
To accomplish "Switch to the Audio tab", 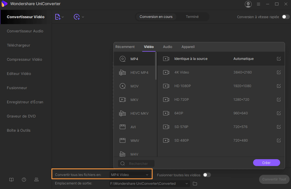I will 168,47.
